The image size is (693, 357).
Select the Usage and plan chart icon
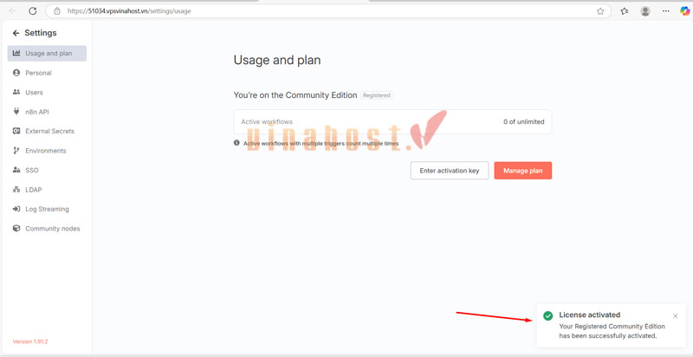pyautogui.click(x=16, y=54)
